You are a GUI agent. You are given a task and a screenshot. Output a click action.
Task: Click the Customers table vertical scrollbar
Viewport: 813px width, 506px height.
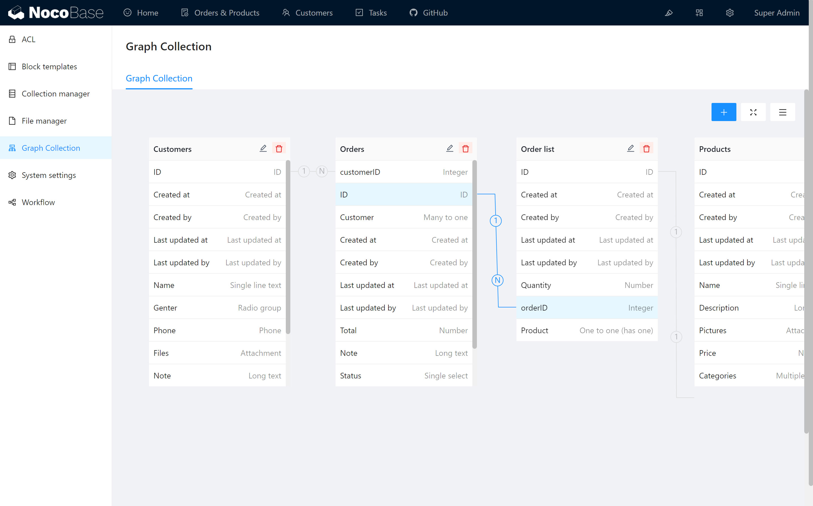point(288,247)
